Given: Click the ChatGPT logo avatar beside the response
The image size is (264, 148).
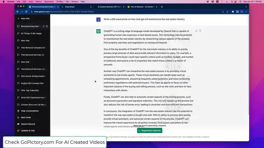Looking at the screenshot, I should click(99, 31).
